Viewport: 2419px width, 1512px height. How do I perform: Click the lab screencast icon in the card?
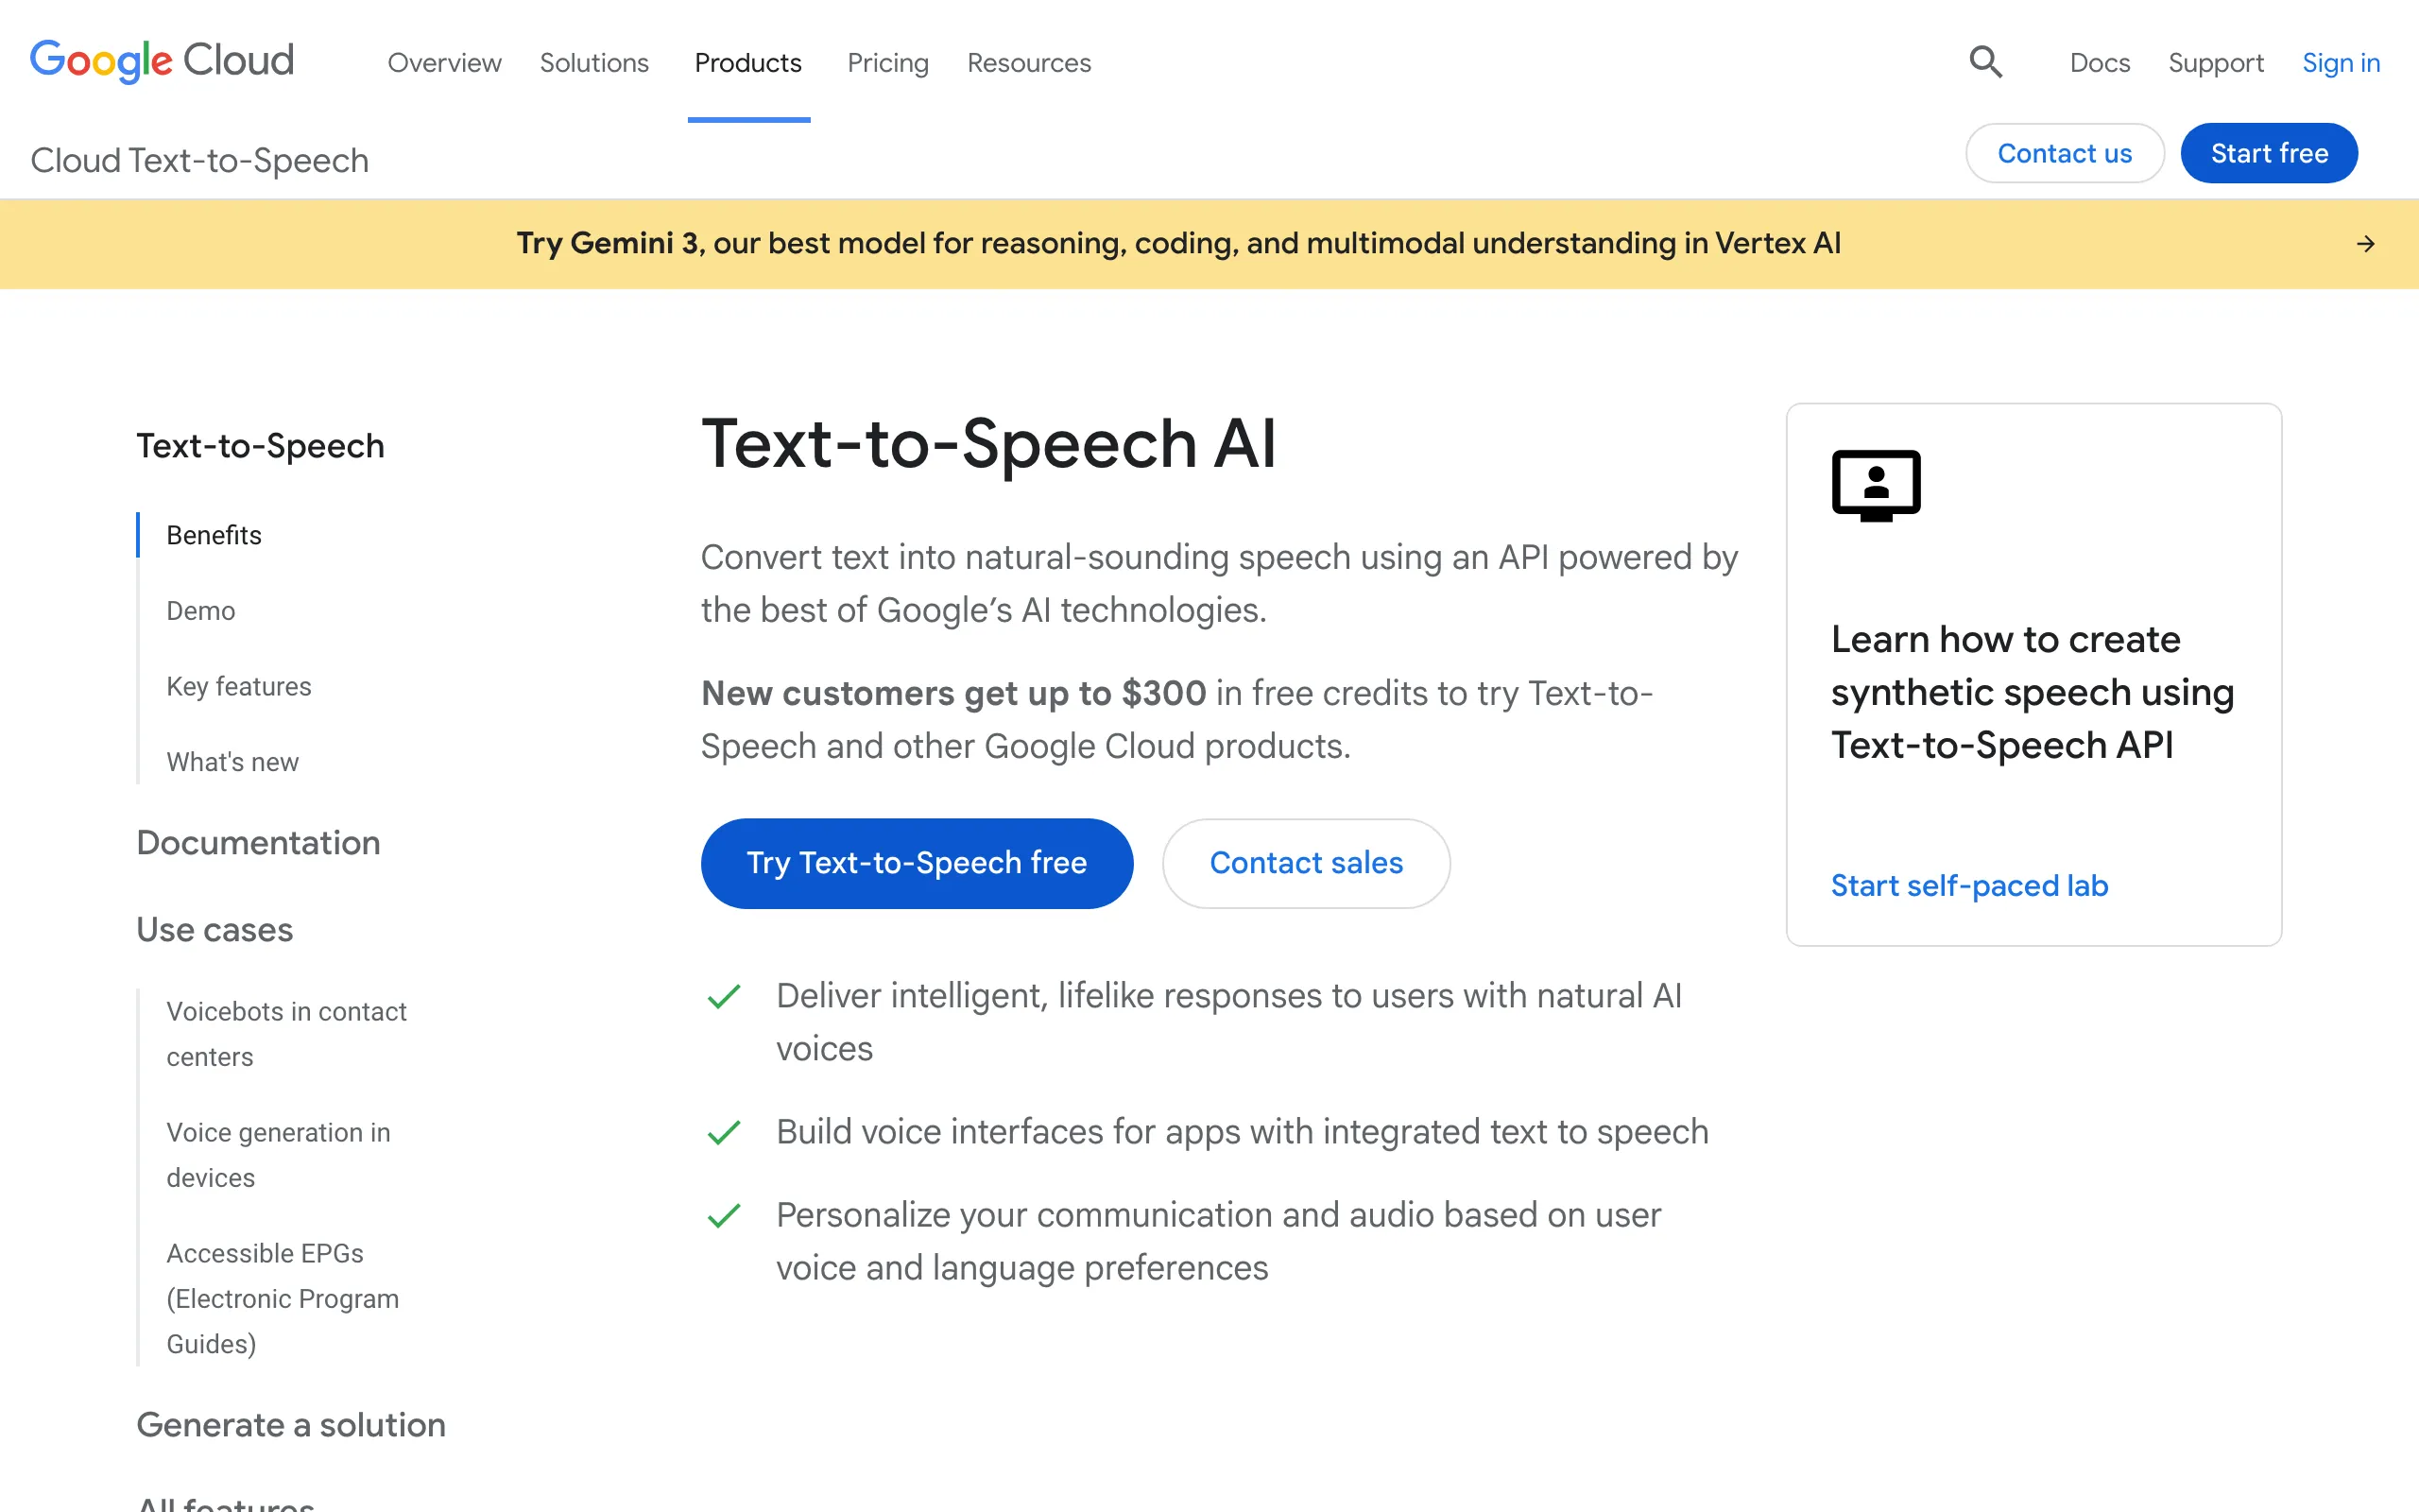point(1877,486)
